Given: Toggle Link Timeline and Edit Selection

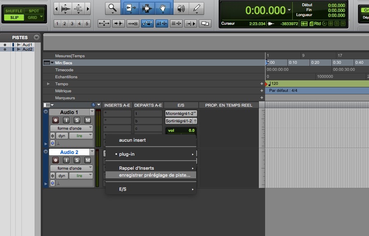Looking at the screenshot, I should click(x=162, y=23).
